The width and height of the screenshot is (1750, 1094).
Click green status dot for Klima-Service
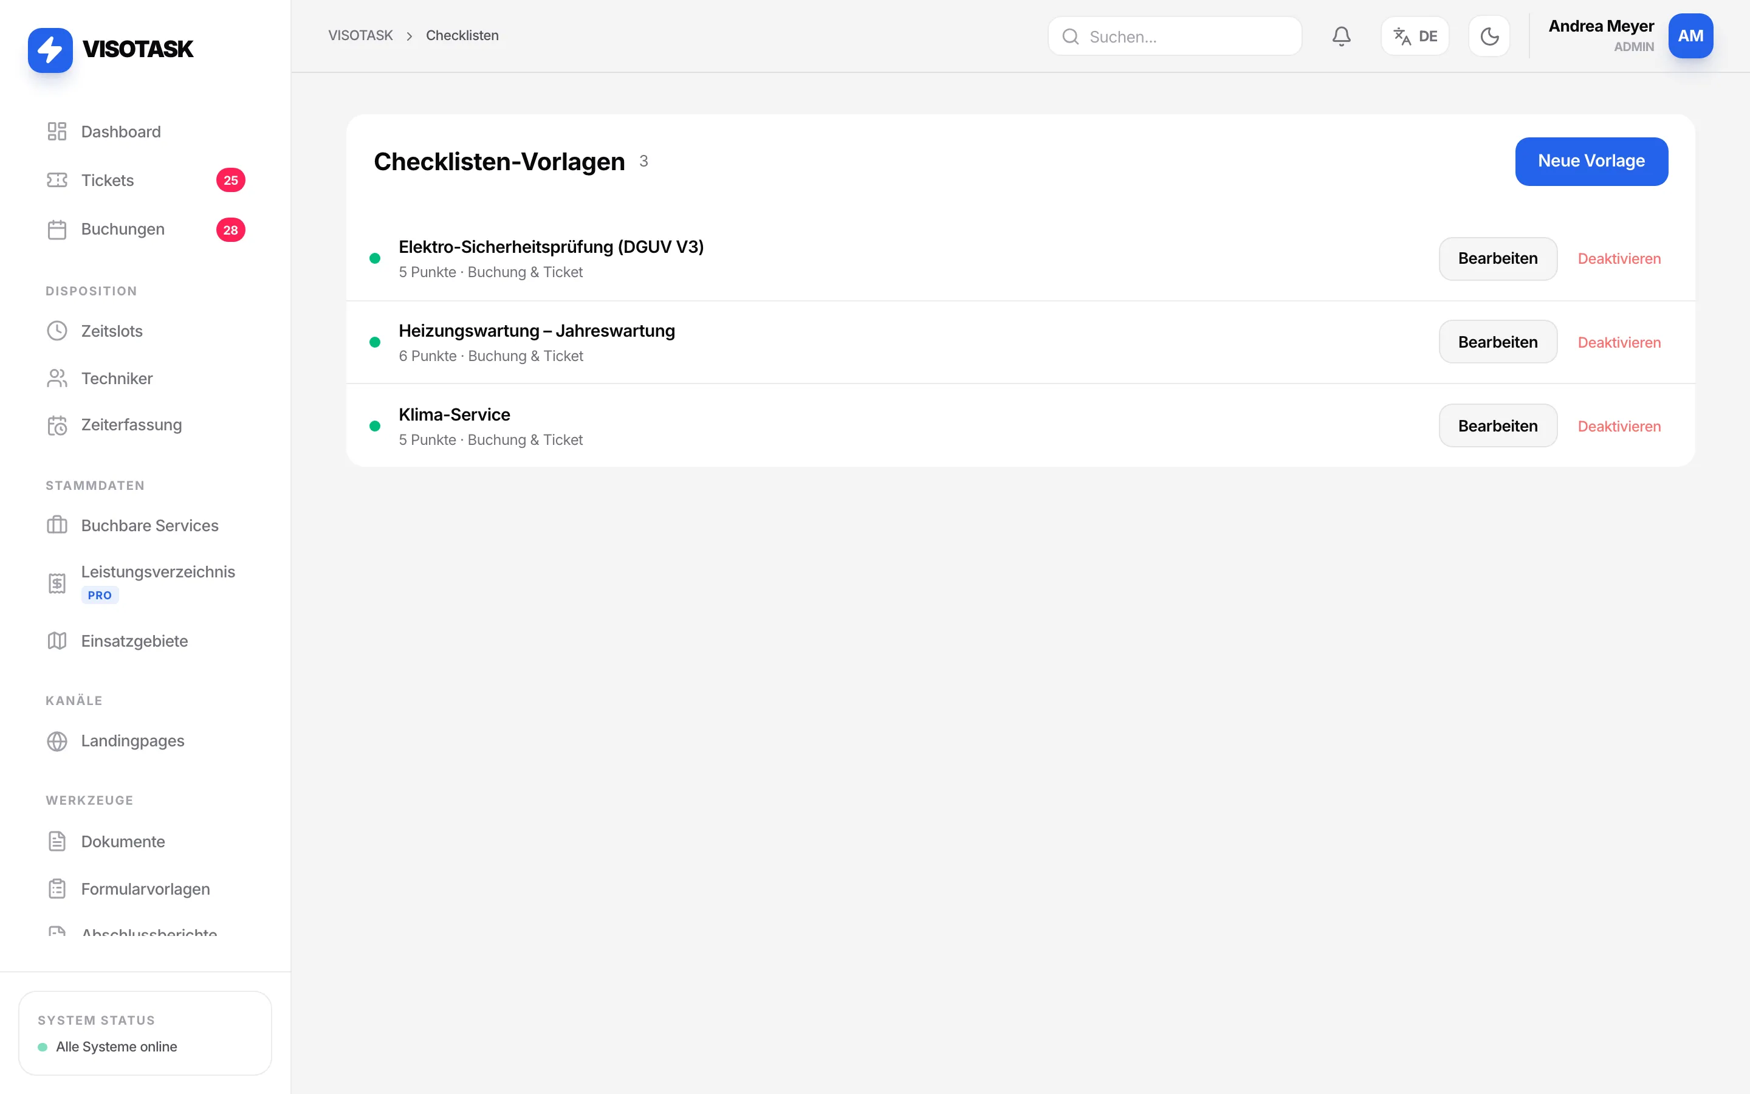click(x=374, y=426)
